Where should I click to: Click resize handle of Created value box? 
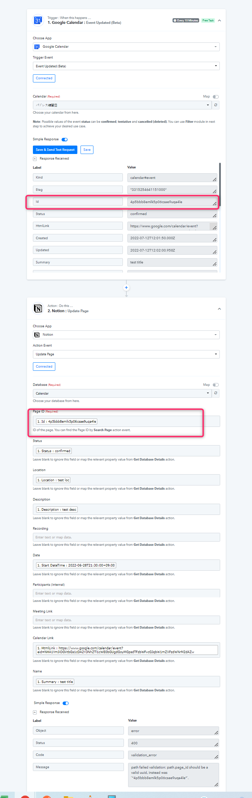click(215, 240)
